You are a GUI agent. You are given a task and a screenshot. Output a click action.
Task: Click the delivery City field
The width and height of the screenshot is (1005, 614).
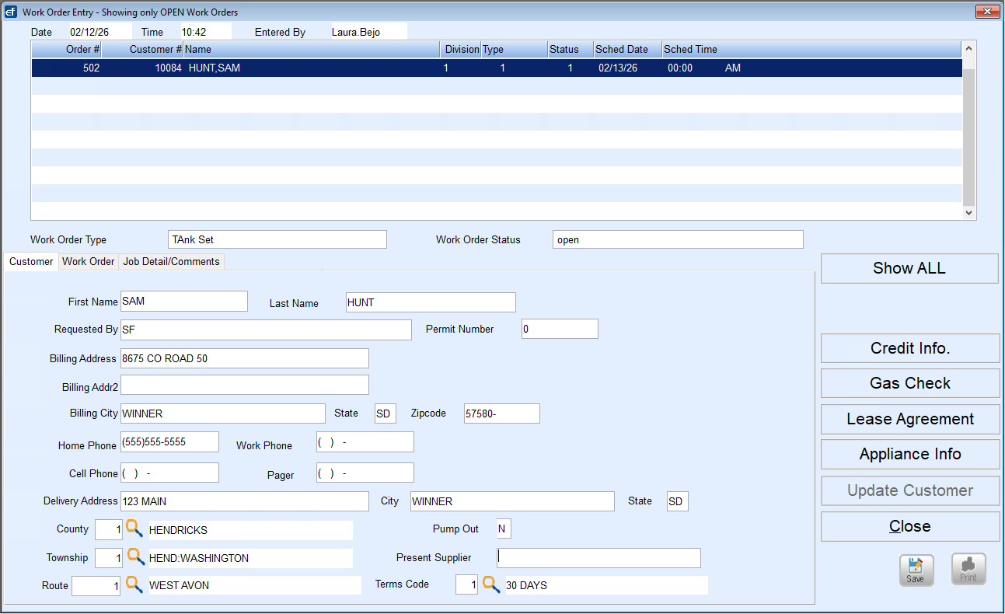click(x=512, y=501)
